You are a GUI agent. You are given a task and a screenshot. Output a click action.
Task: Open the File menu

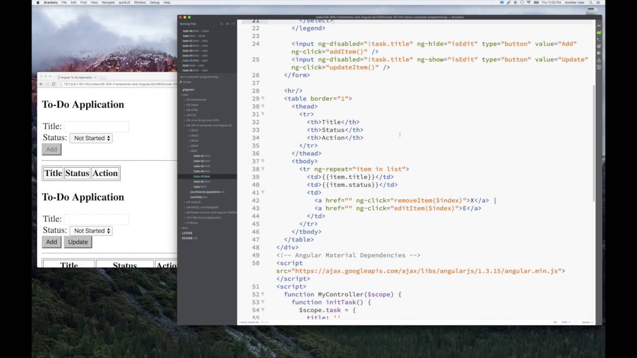64,2
